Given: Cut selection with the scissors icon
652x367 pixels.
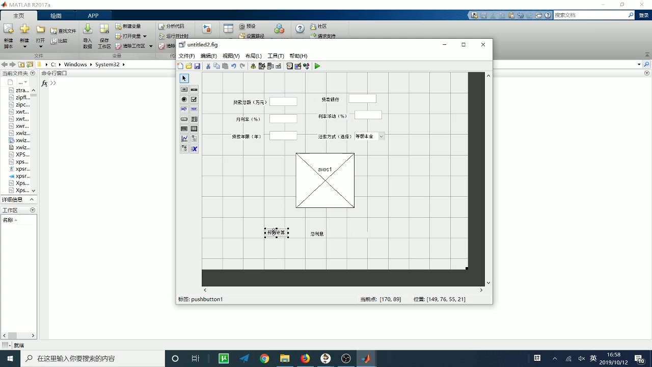Looking at the screenshot, I should coord(208,66).
